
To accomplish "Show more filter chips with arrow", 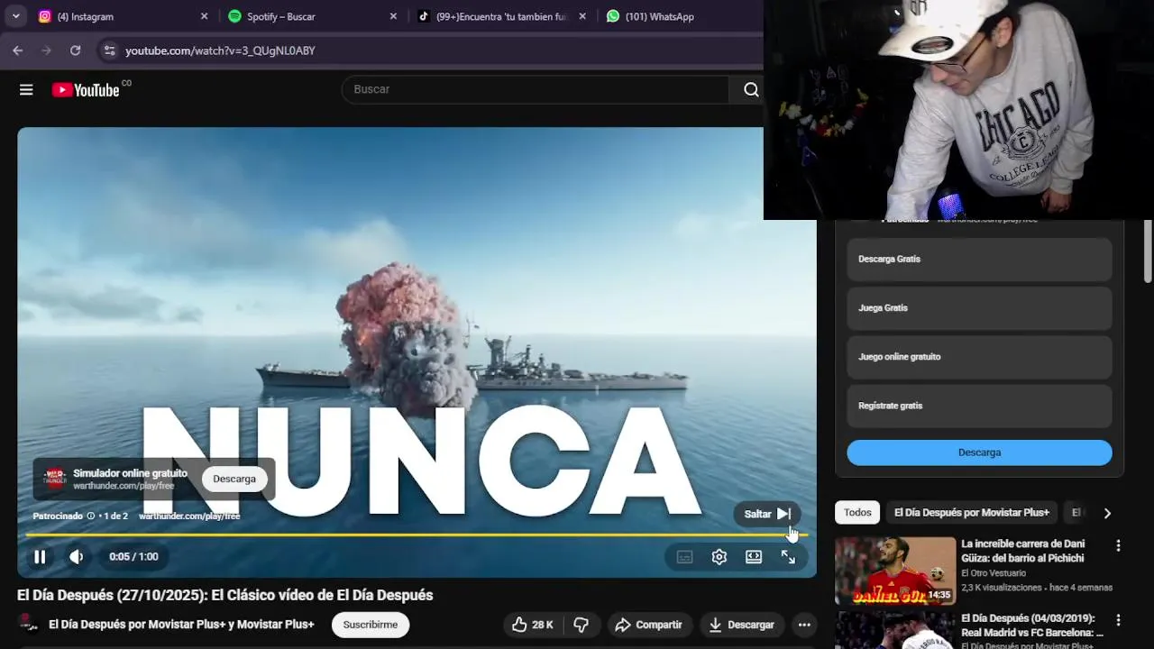I will click(x=1107, y=513).
